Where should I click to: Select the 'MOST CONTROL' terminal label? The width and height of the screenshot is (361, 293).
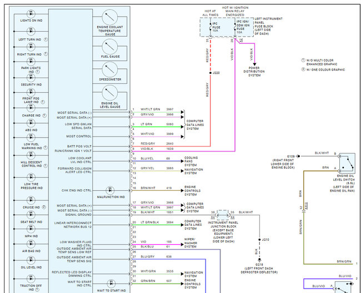click(x=79, y=136)
